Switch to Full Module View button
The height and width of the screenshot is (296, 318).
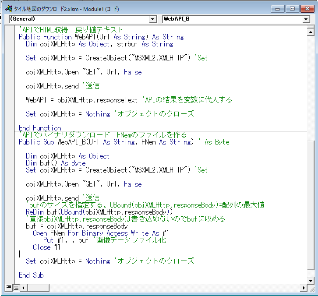click(16, 288)
